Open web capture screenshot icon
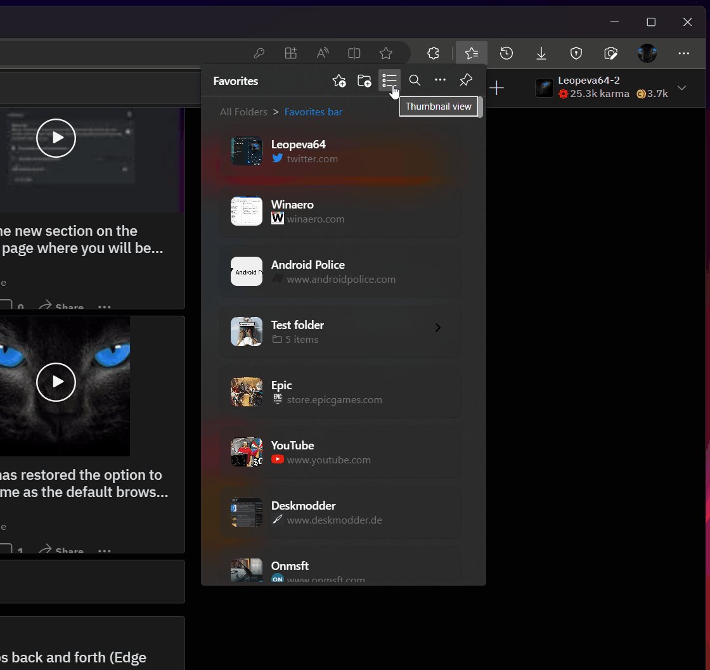The height and width of the screenshot is (670, 710). 611,53
